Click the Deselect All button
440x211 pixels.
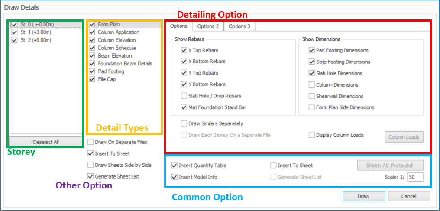click(x=46, y=142)
